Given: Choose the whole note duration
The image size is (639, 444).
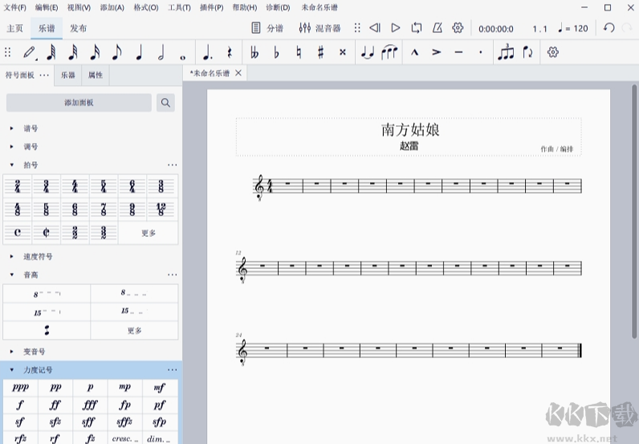Looking at the screenshot, I should [x=182, y=57].
